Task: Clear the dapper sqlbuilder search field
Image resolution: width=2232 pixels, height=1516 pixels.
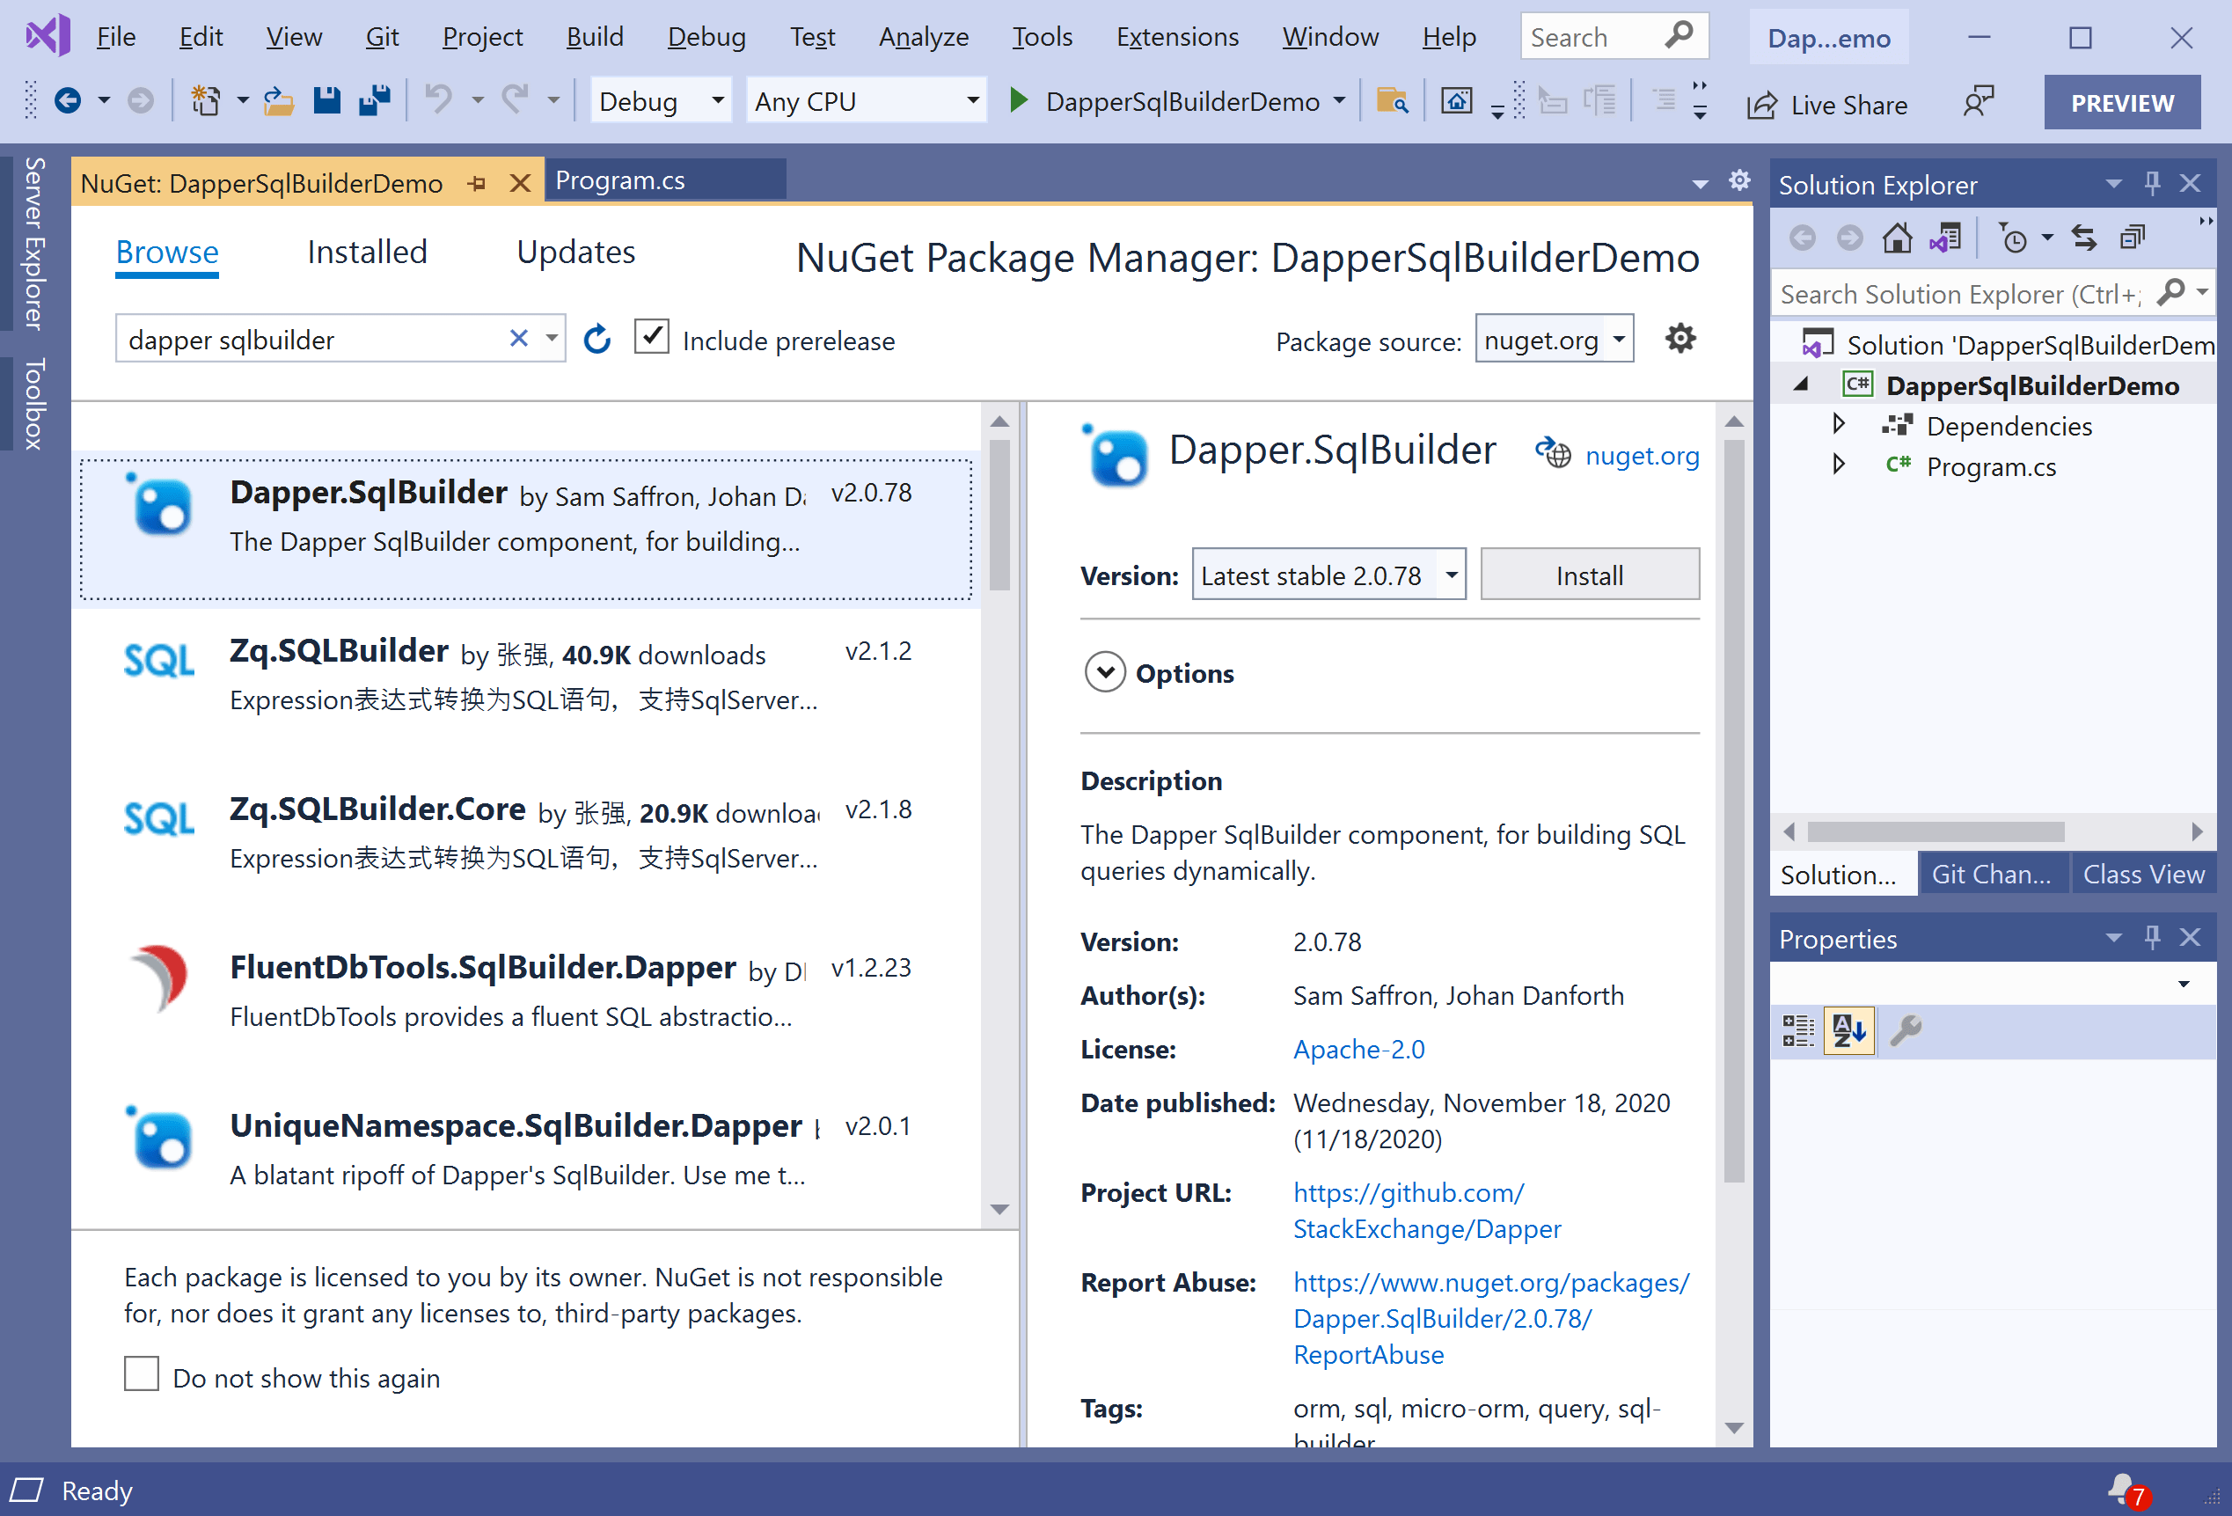Action: pyautogui.click(x=518, y=338)
